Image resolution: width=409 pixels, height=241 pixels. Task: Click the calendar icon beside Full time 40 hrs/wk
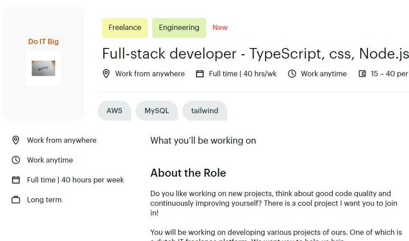(x=200, y=74)
